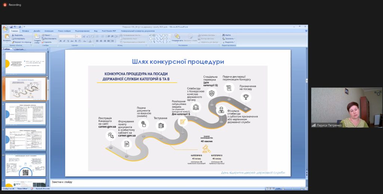
Task: Open the Макет (Layout) dropdown
Action: 47,35
